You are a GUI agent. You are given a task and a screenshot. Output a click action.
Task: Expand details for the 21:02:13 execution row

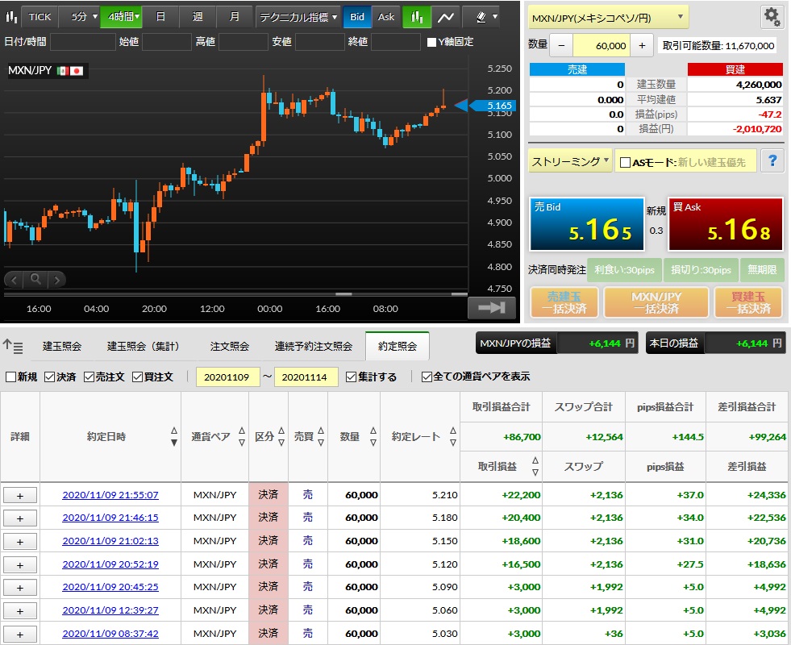(20, 541)
